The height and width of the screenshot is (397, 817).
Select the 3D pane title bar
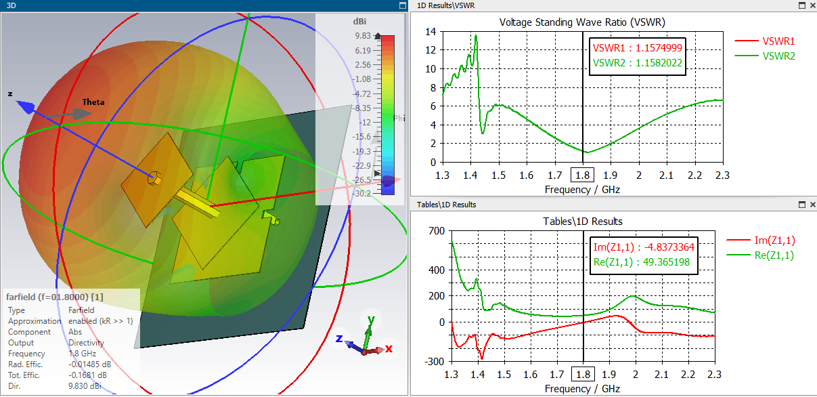coord(203,5)
